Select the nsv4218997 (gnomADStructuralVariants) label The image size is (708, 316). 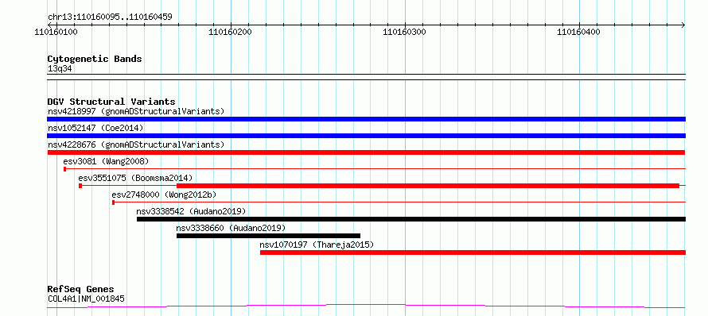click(x=136, y=111)
